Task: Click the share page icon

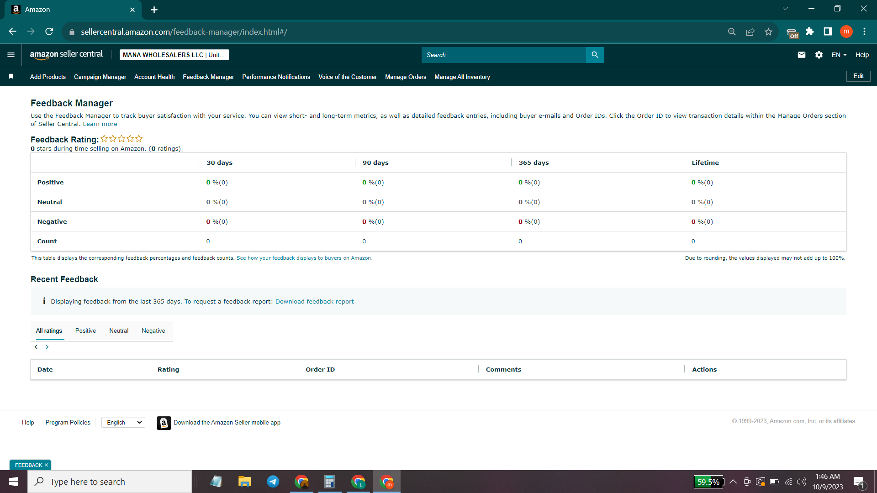Action: pyautogui.click(x=750, y=31)
